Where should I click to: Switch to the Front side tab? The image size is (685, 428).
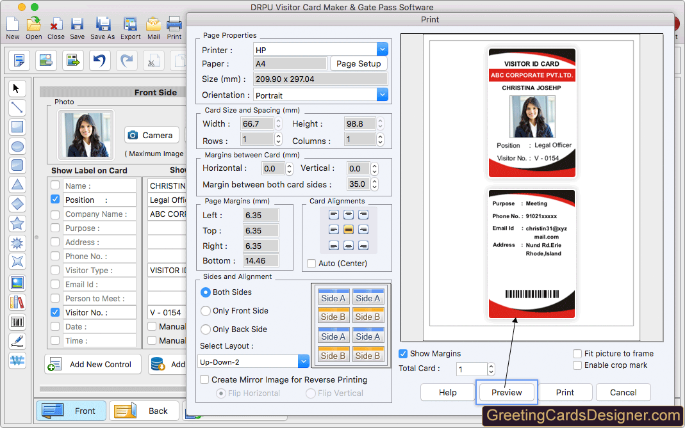coord(70,411)
